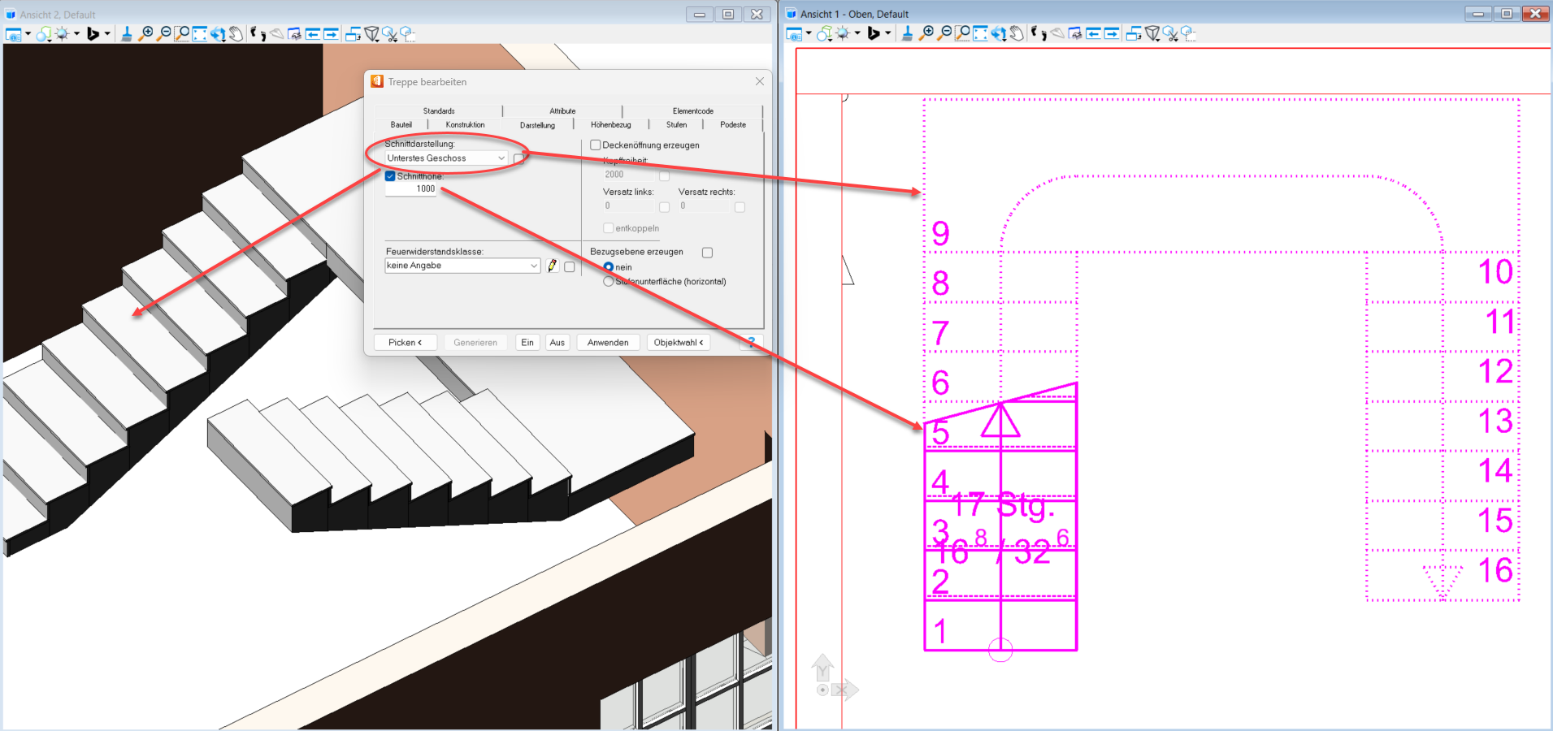Enable Deckenöffnung erzeugen checkbox
This screenshot has height=731, width=1553.
click(596, 145)
